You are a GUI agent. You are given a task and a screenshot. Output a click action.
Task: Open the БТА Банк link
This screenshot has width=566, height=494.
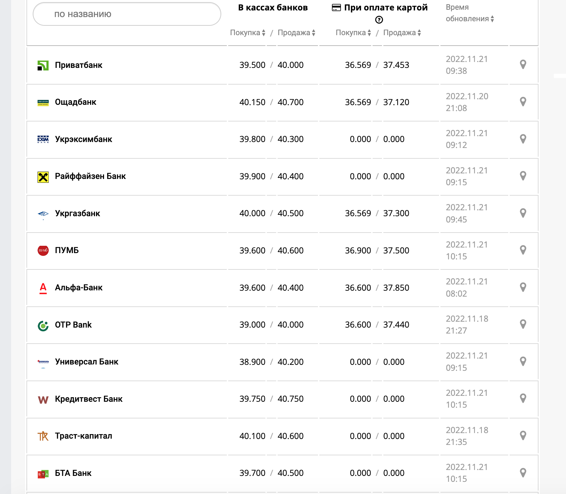pos(73,473)
